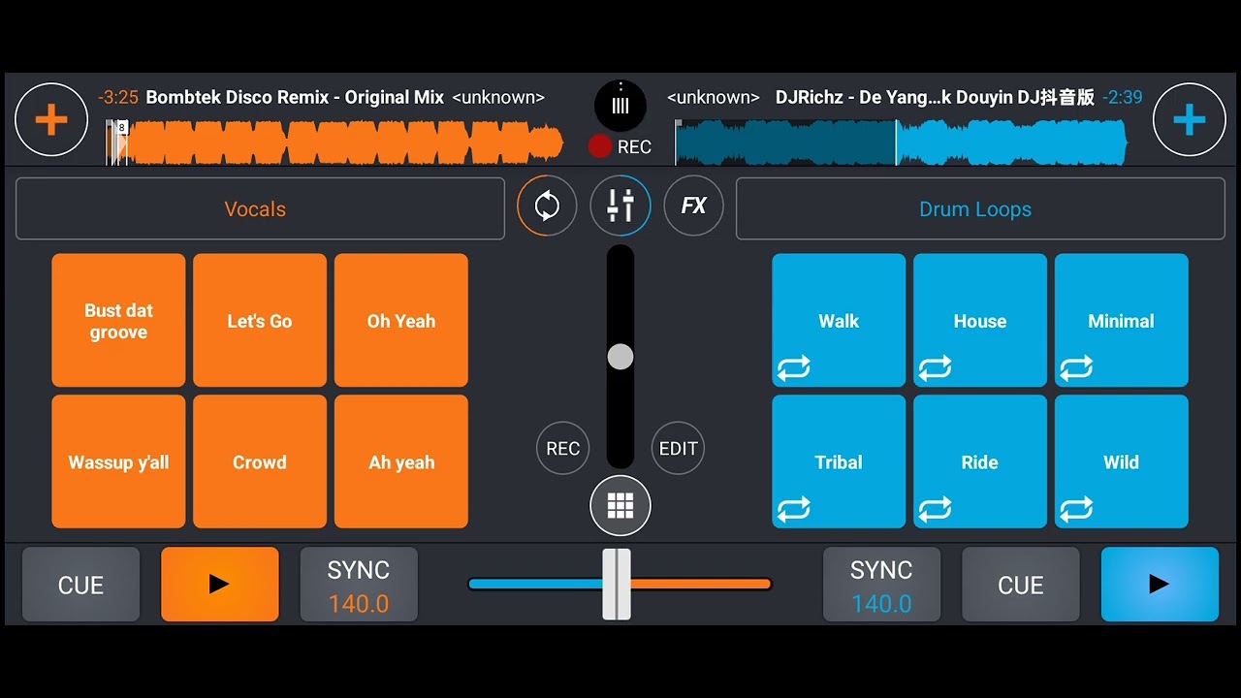Viewport: 1241px width, 698px height.
Task: Open the Vocals sample pack selector
Action: [260, 208]
